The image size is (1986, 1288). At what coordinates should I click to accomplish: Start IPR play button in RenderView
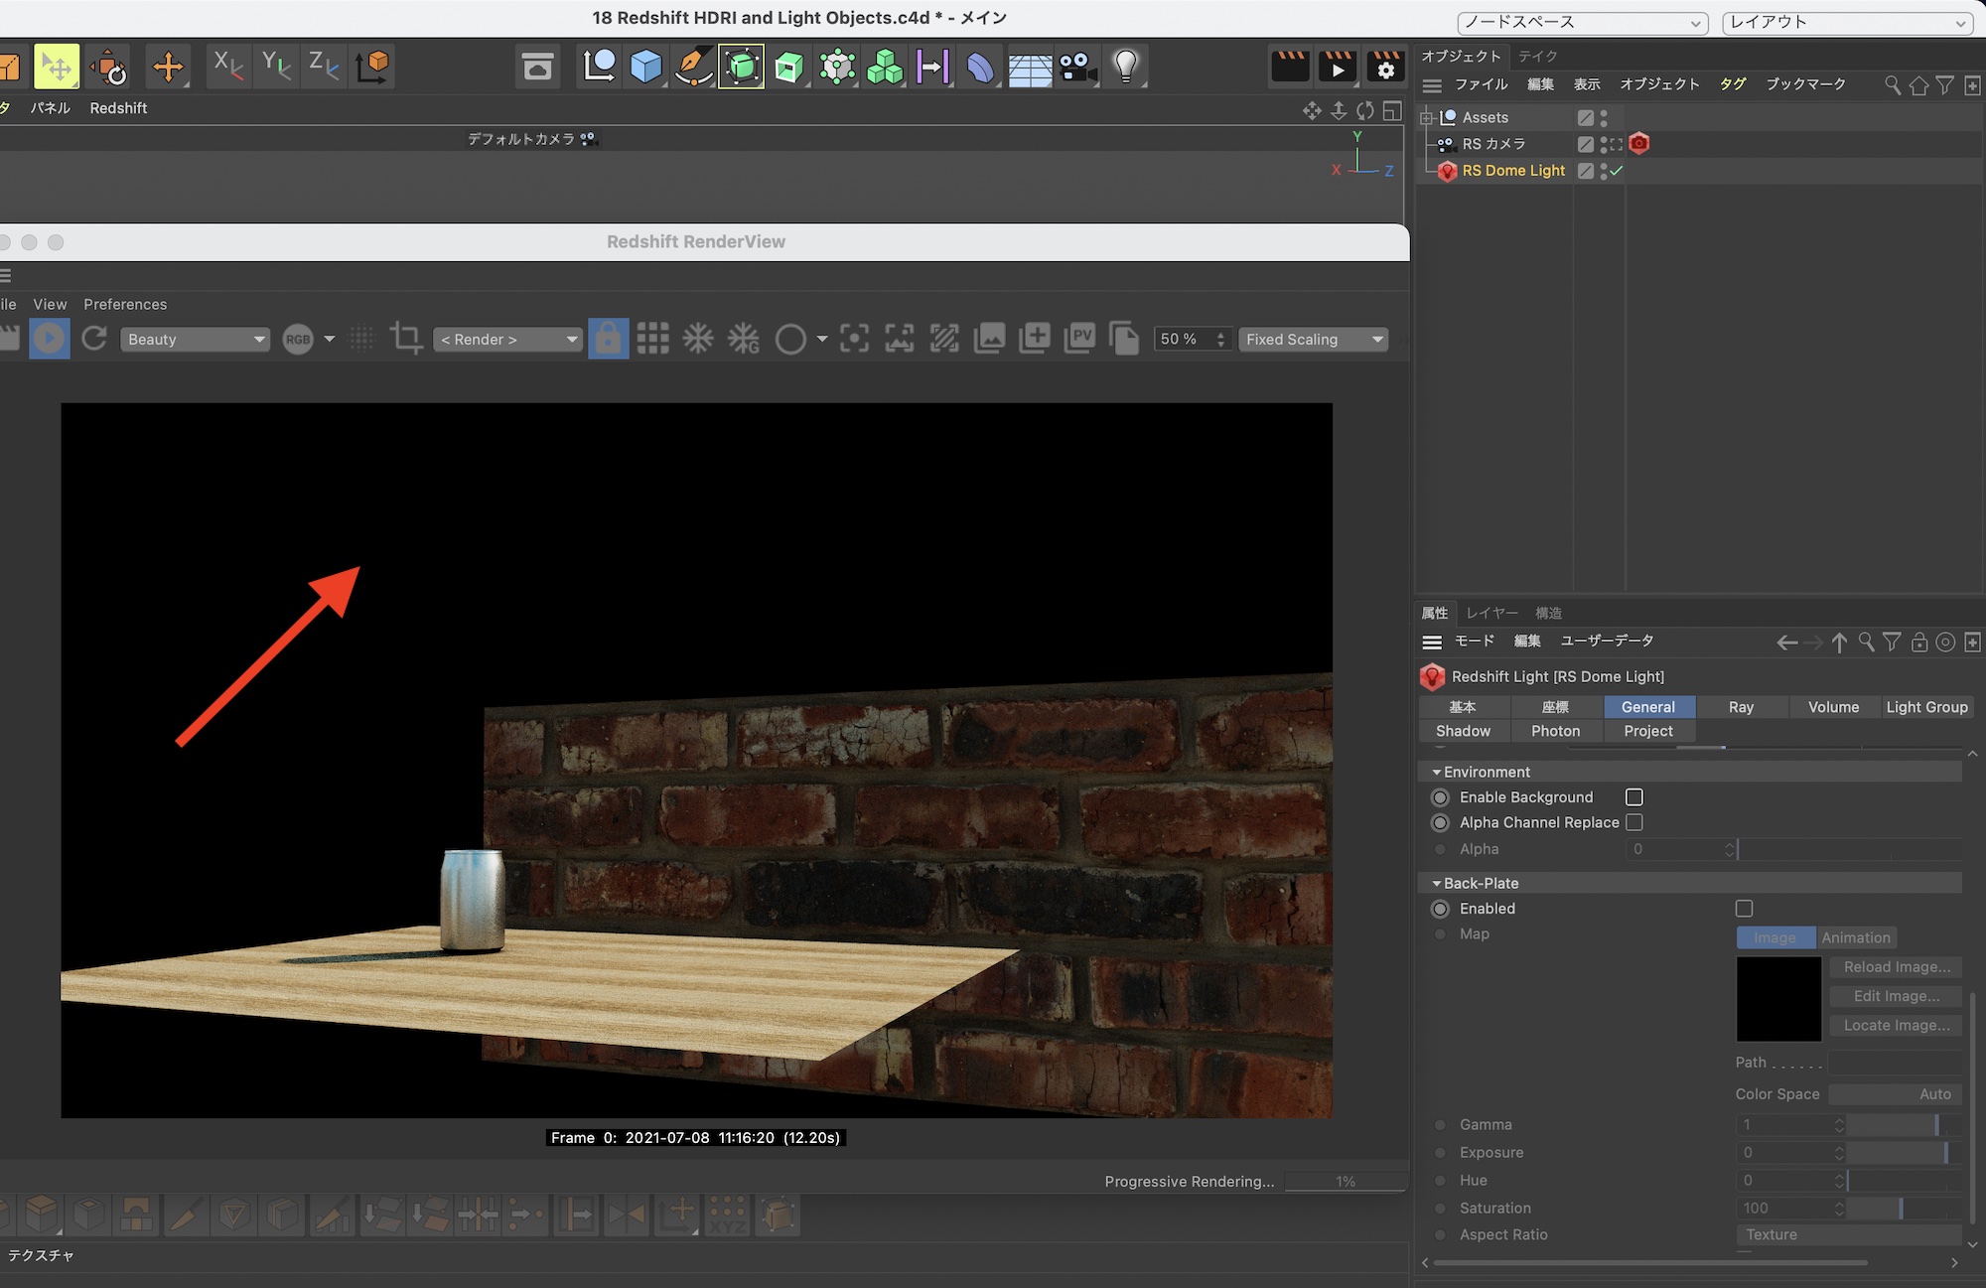pyautogui.click(x=49, y=339)
